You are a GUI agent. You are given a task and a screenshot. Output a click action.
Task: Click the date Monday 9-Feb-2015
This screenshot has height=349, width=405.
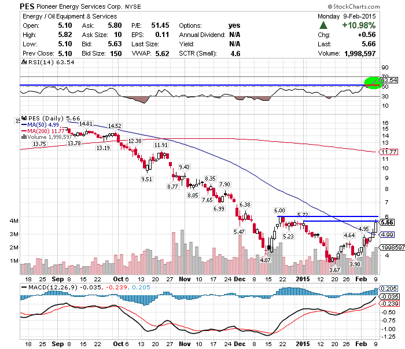point(347,16)
